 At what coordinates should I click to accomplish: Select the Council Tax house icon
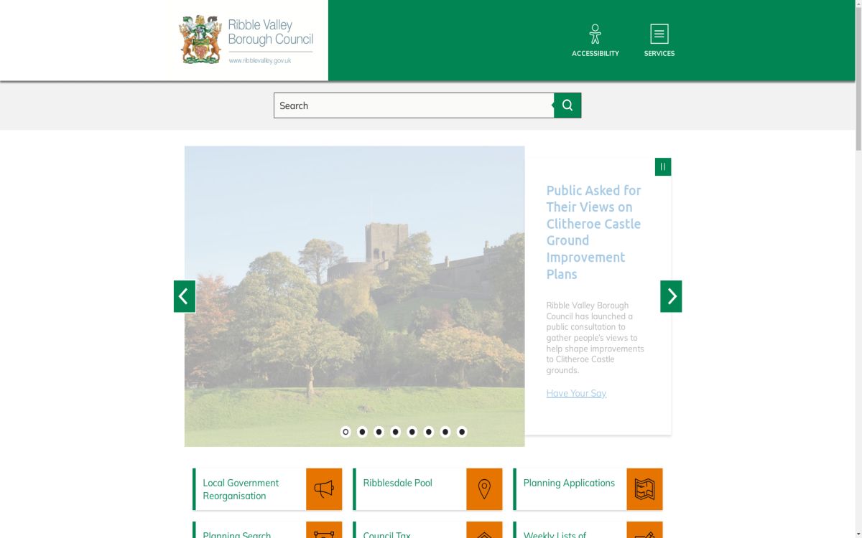pyautogui.click(x=484, y=532)
